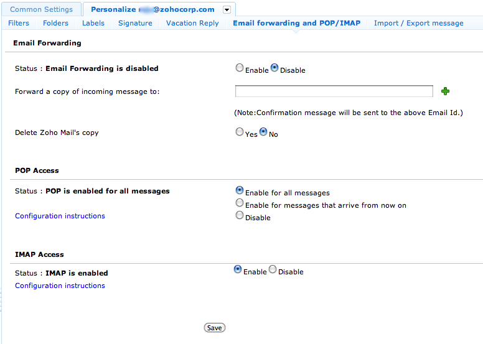Open the Vacation Reply tab
The image size is (483, 344).
click(192, 23)
